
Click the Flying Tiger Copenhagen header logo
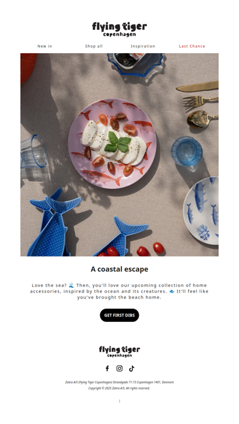119,29
